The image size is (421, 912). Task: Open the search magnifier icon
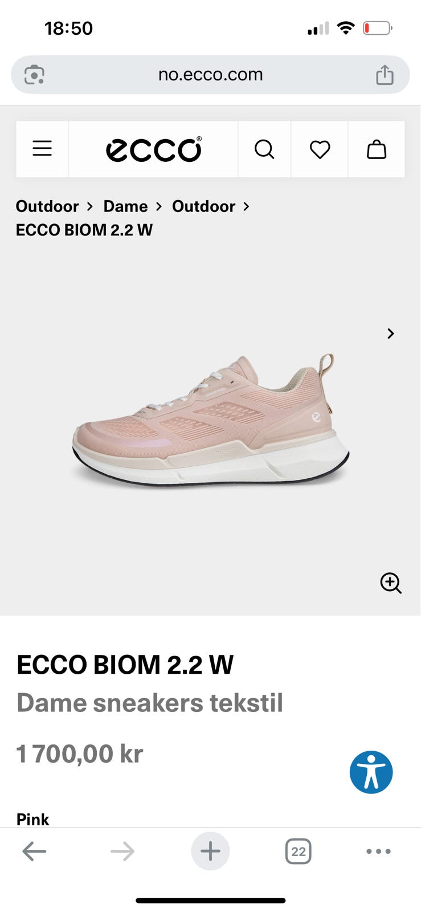pyautogui.click(x=264, y=149)
